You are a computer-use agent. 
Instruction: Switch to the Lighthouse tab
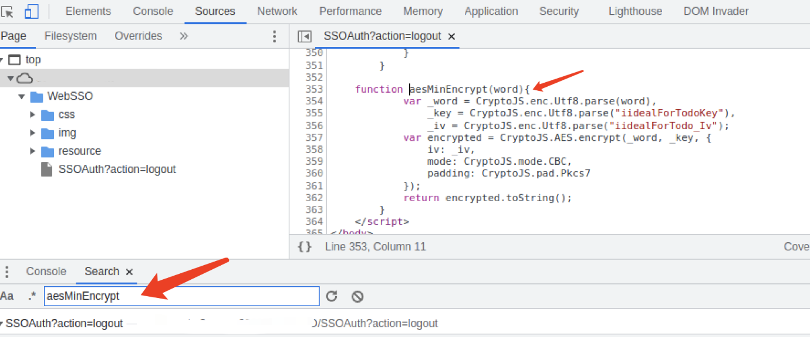click(635, 11)
